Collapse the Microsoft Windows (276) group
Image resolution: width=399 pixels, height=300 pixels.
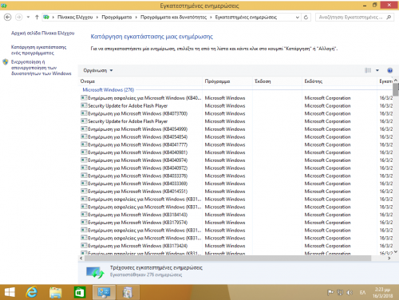pyautogui.click(x=109, y=90)
